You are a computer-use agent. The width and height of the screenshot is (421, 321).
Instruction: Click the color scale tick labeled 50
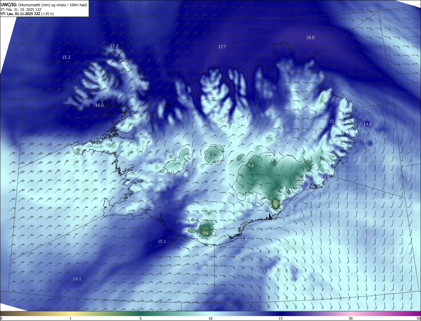point(418,318)
